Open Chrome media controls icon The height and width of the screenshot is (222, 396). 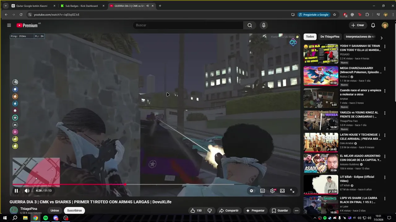click(x=378, y=14)
